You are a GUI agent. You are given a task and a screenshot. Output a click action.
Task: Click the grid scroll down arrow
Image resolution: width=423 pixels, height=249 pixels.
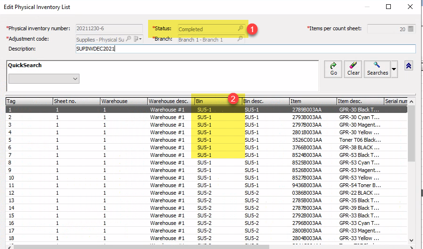pos(411,240)
